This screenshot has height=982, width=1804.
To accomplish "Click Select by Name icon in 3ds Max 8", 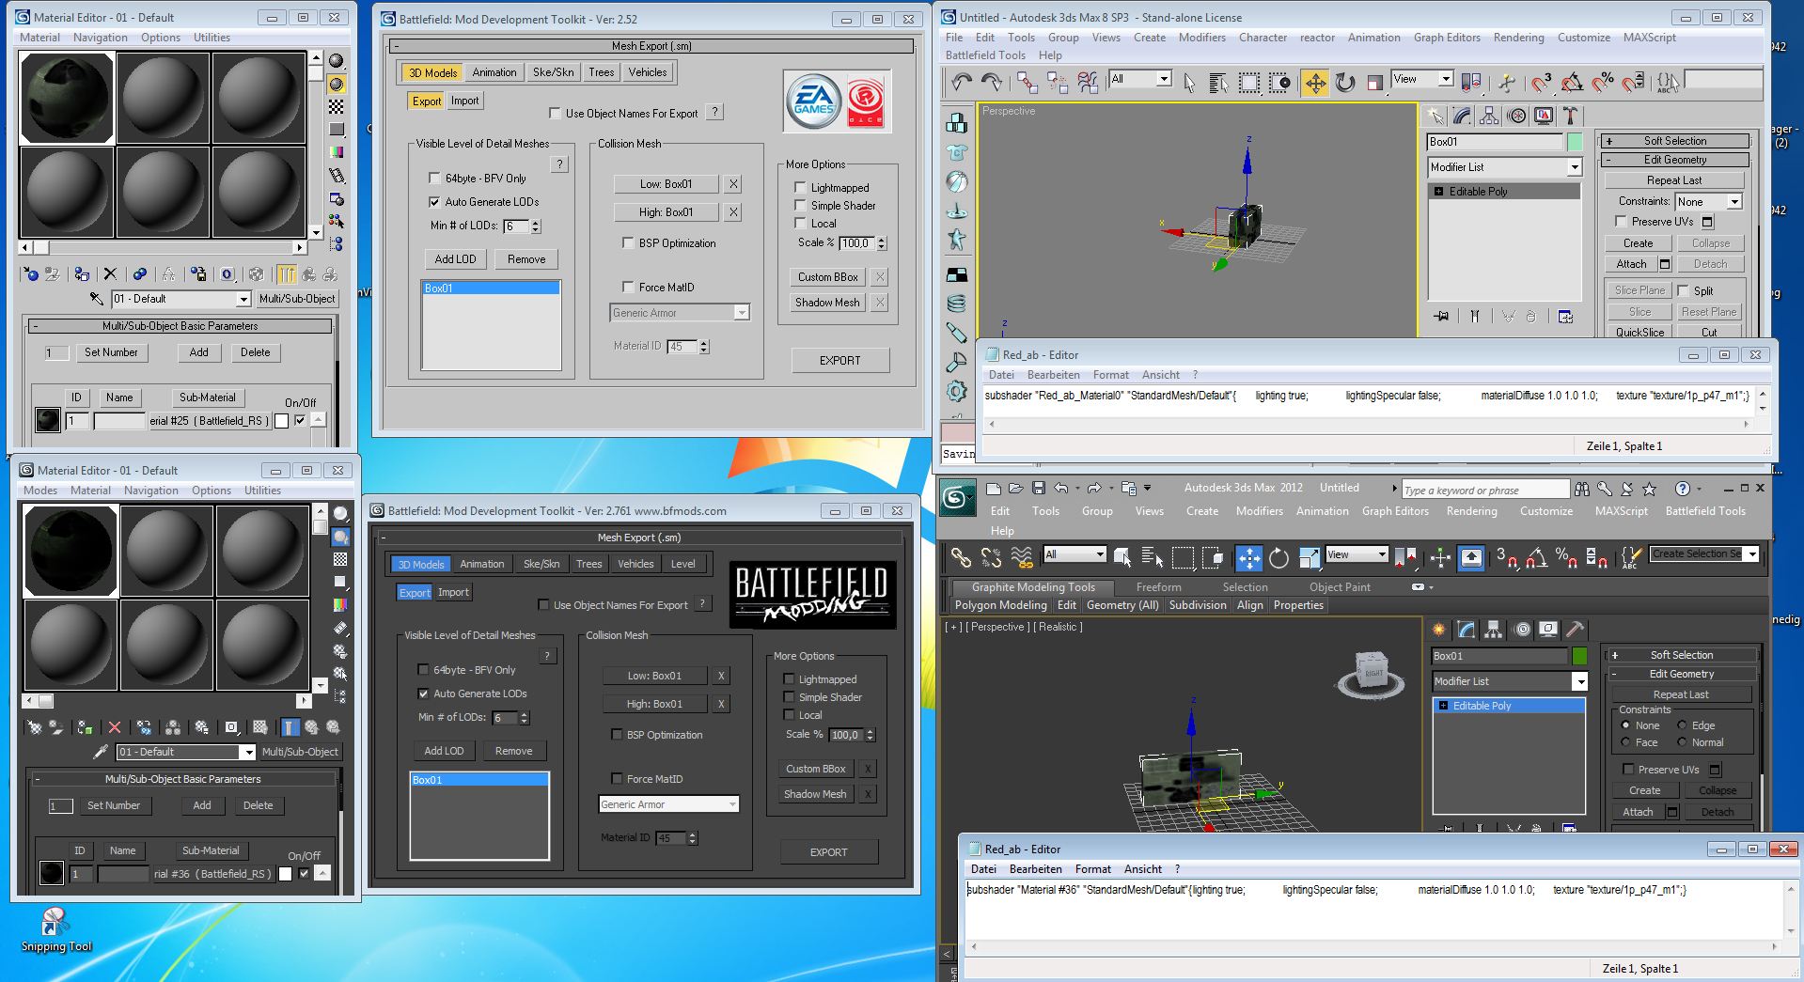I will point(1218,83).
